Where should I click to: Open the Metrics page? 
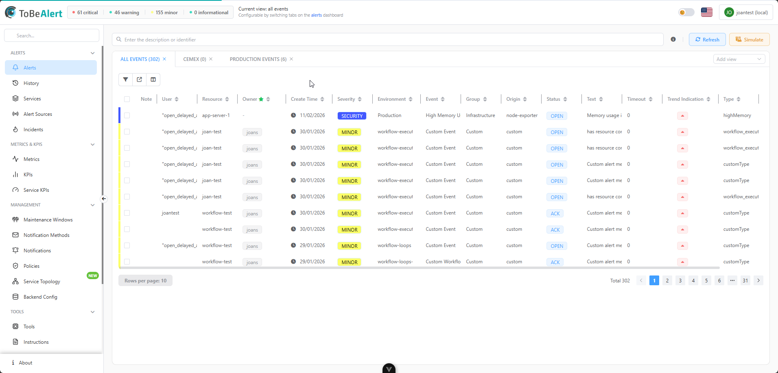51,159
